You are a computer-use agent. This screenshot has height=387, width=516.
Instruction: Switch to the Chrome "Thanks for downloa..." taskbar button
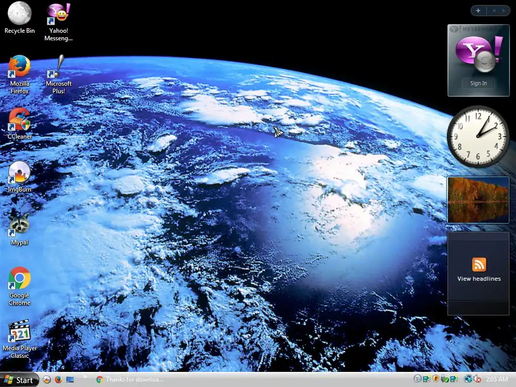click(x=130, y=379)
